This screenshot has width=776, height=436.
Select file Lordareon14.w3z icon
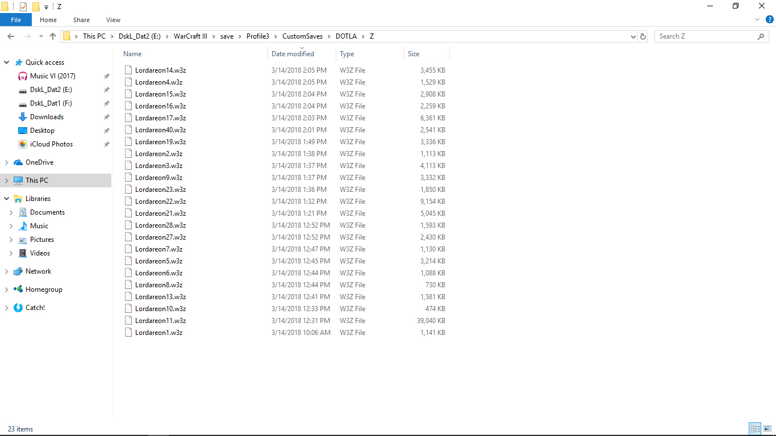pos(128,70)
